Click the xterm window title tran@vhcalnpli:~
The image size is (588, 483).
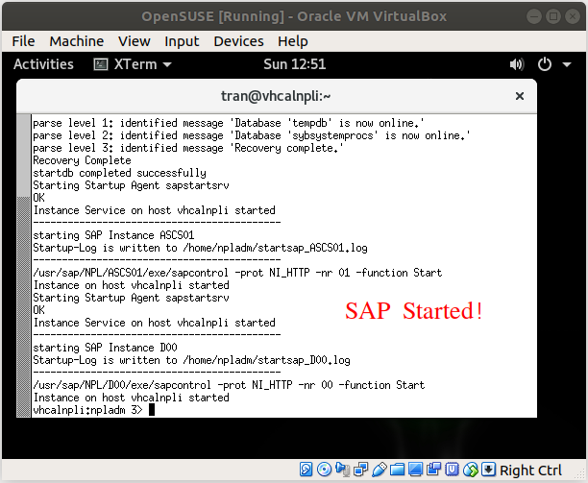[276, 96]
